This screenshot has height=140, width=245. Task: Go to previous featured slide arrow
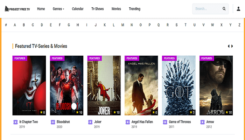click(x=229, y=46)
